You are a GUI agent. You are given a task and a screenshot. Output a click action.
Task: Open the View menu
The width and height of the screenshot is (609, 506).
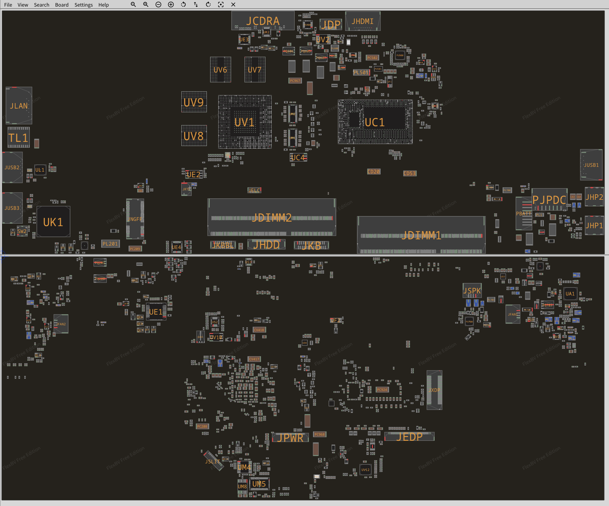point(23,5)
